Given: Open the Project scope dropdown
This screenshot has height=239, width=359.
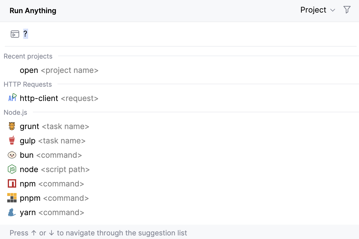Looking at the screenshot, I should point(318,10).
